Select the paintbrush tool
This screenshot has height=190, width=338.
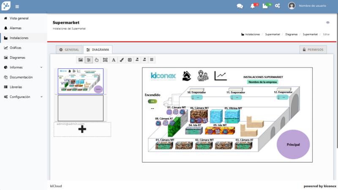pyautogui.click(x=122, y=60)
